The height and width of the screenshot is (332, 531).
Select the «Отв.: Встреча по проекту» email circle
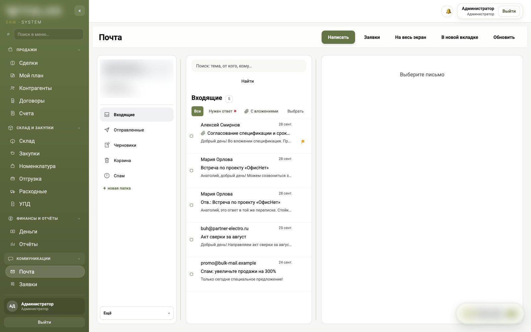(x=191, y=205)
